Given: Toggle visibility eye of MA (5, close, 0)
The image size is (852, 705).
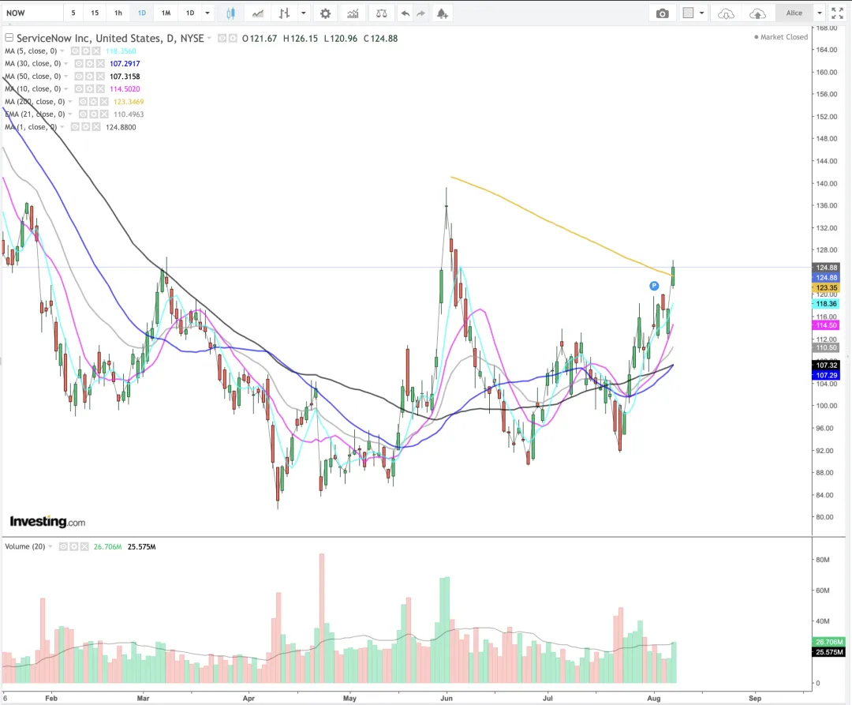Looking at the screenshot, I should [76, 51].
